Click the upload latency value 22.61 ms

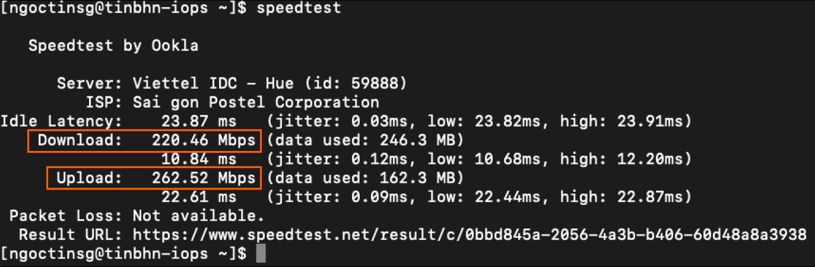[x=198, y=197]
